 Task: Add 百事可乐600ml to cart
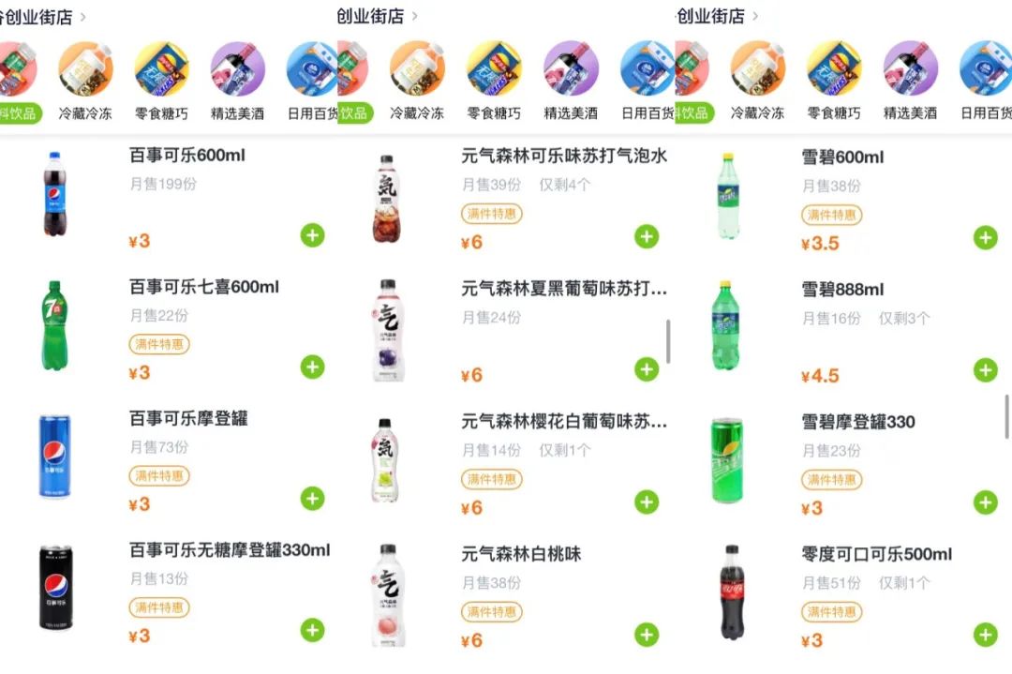(312, 235)
